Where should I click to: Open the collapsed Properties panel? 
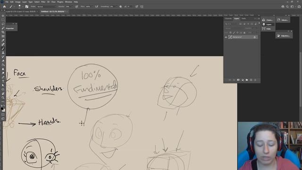pos(9,28)
